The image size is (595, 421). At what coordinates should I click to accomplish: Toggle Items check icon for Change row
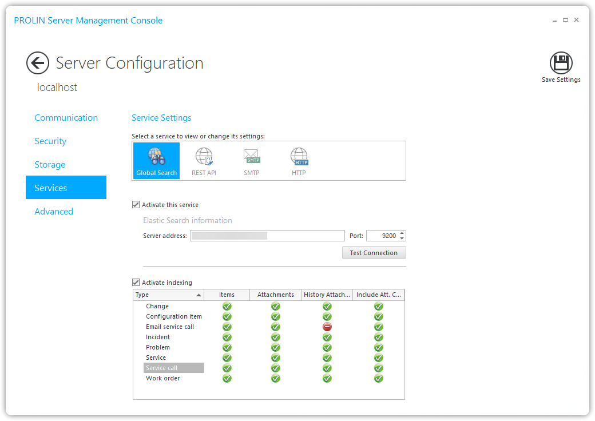(227, 307)
